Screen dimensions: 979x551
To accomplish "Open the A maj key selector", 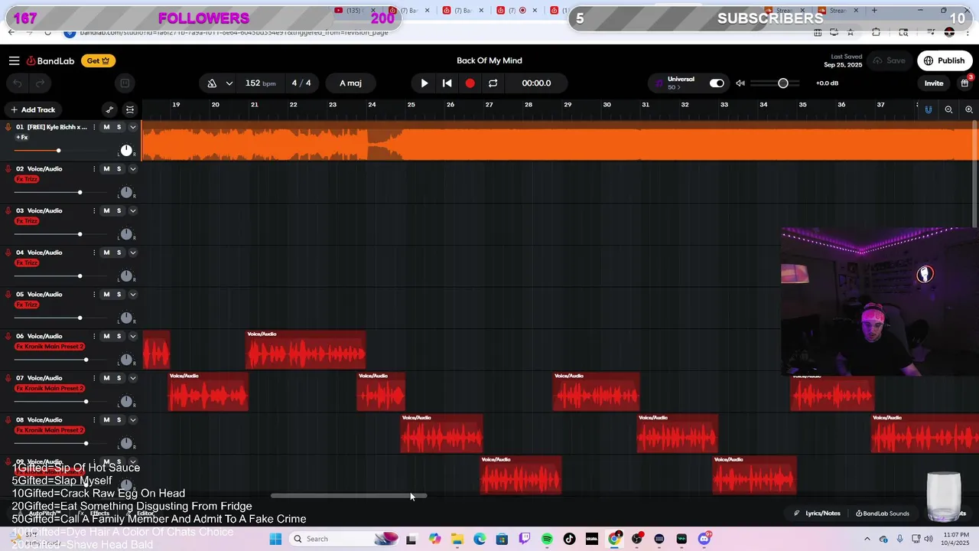I will (350, 83).
